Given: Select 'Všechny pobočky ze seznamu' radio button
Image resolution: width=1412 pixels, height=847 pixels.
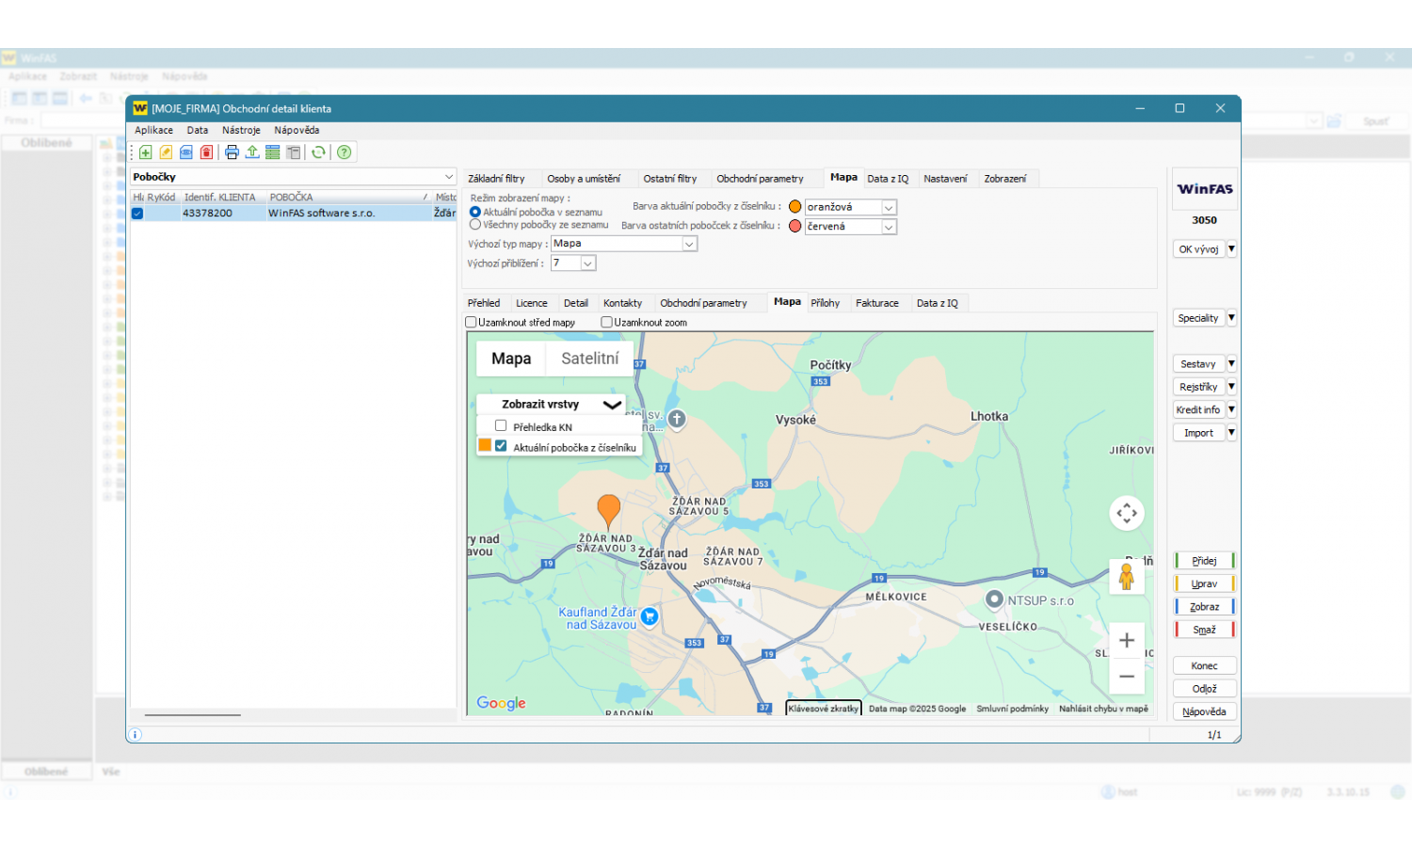Looking at the screenshot, I should click(x=475, y=225).
